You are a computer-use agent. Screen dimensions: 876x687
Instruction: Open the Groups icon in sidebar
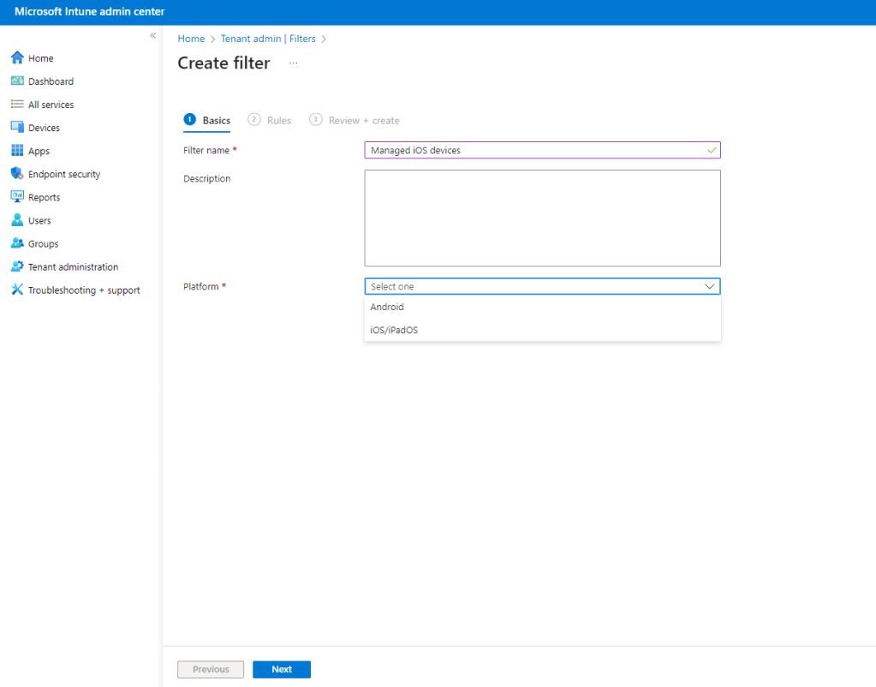pos(17,243)
